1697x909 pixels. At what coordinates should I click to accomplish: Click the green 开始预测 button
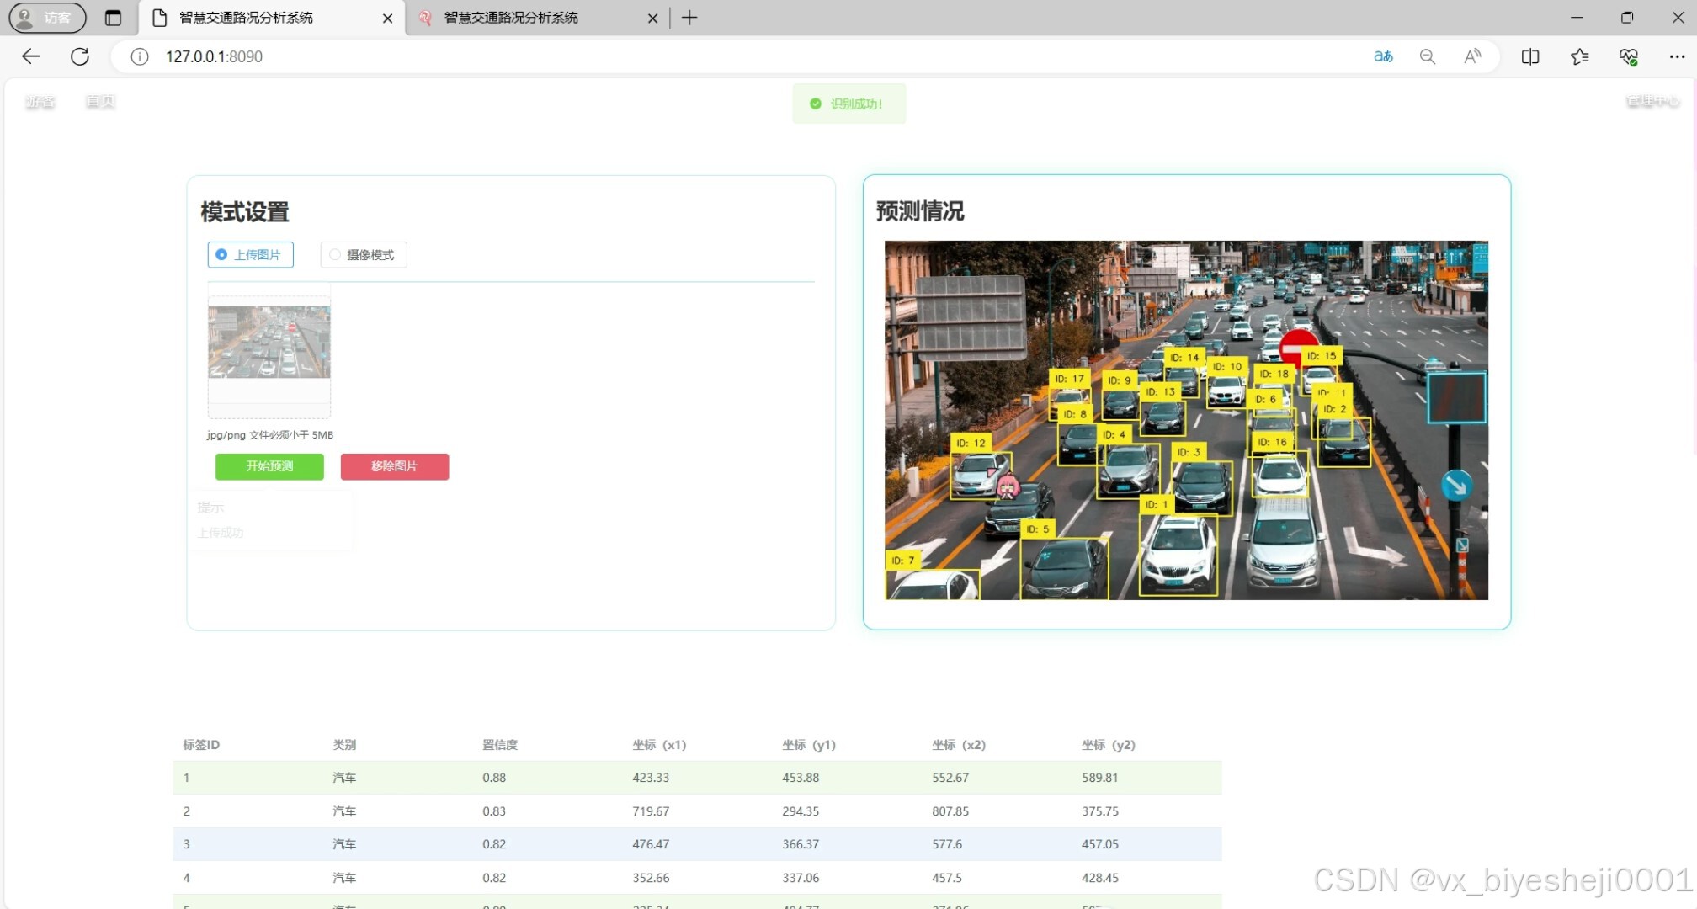tap(269, 466)
